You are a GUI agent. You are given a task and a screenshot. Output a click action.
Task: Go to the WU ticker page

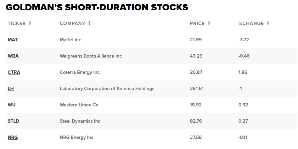point(12,105)
